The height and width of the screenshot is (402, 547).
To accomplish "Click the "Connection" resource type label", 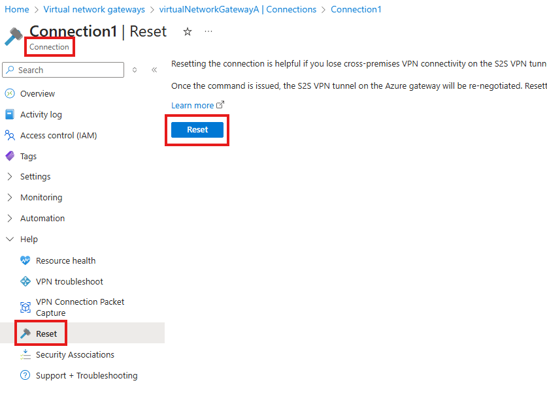I will point(49,47).
